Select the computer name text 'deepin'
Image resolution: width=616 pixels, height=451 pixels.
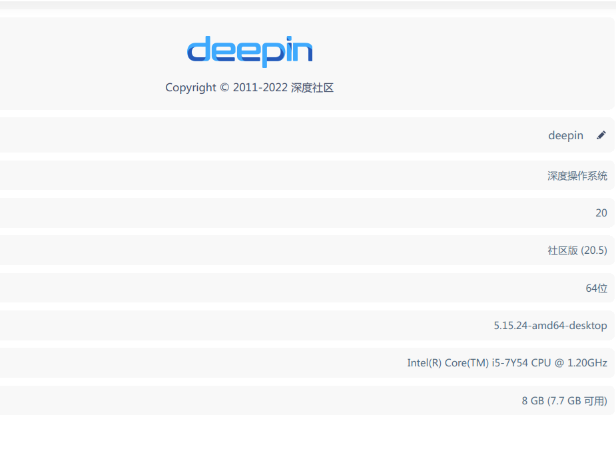click(x=565, y=135)
